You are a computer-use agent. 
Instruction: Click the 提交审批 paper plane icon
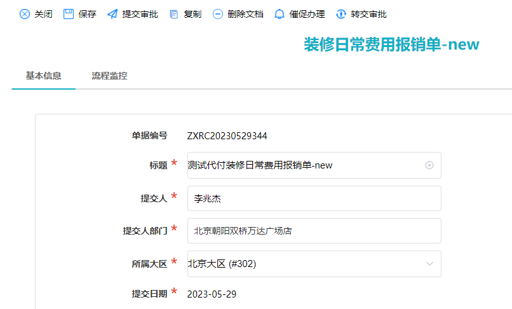[112, 14]
